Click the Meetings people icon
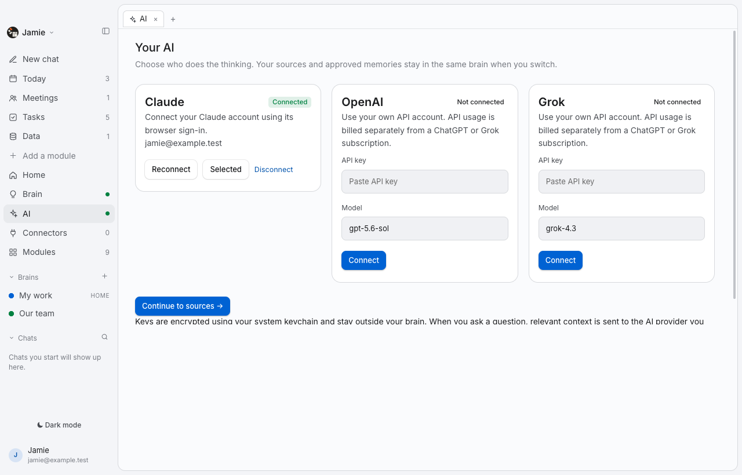This screenshot has width=742, height=475. pos(13,98)
